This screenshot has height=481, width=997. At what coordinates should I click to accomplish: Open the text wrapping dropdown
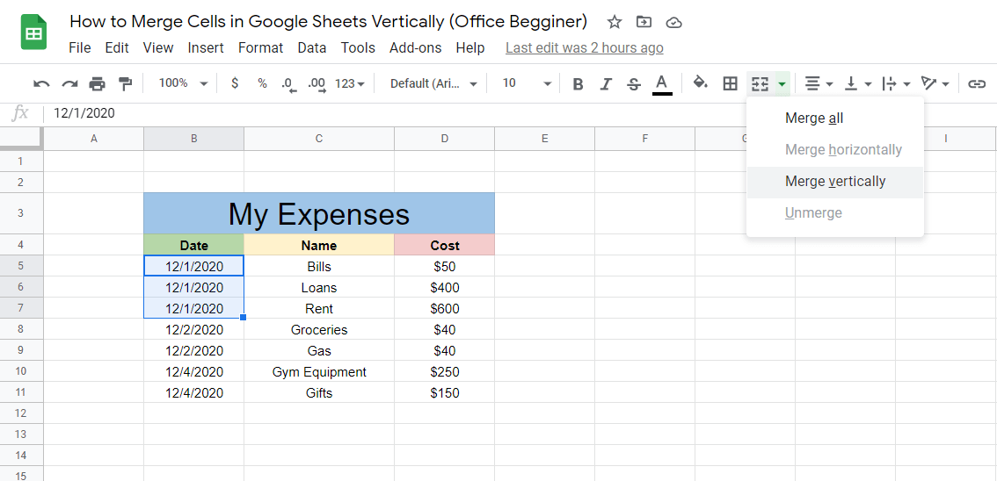point(896,83)
